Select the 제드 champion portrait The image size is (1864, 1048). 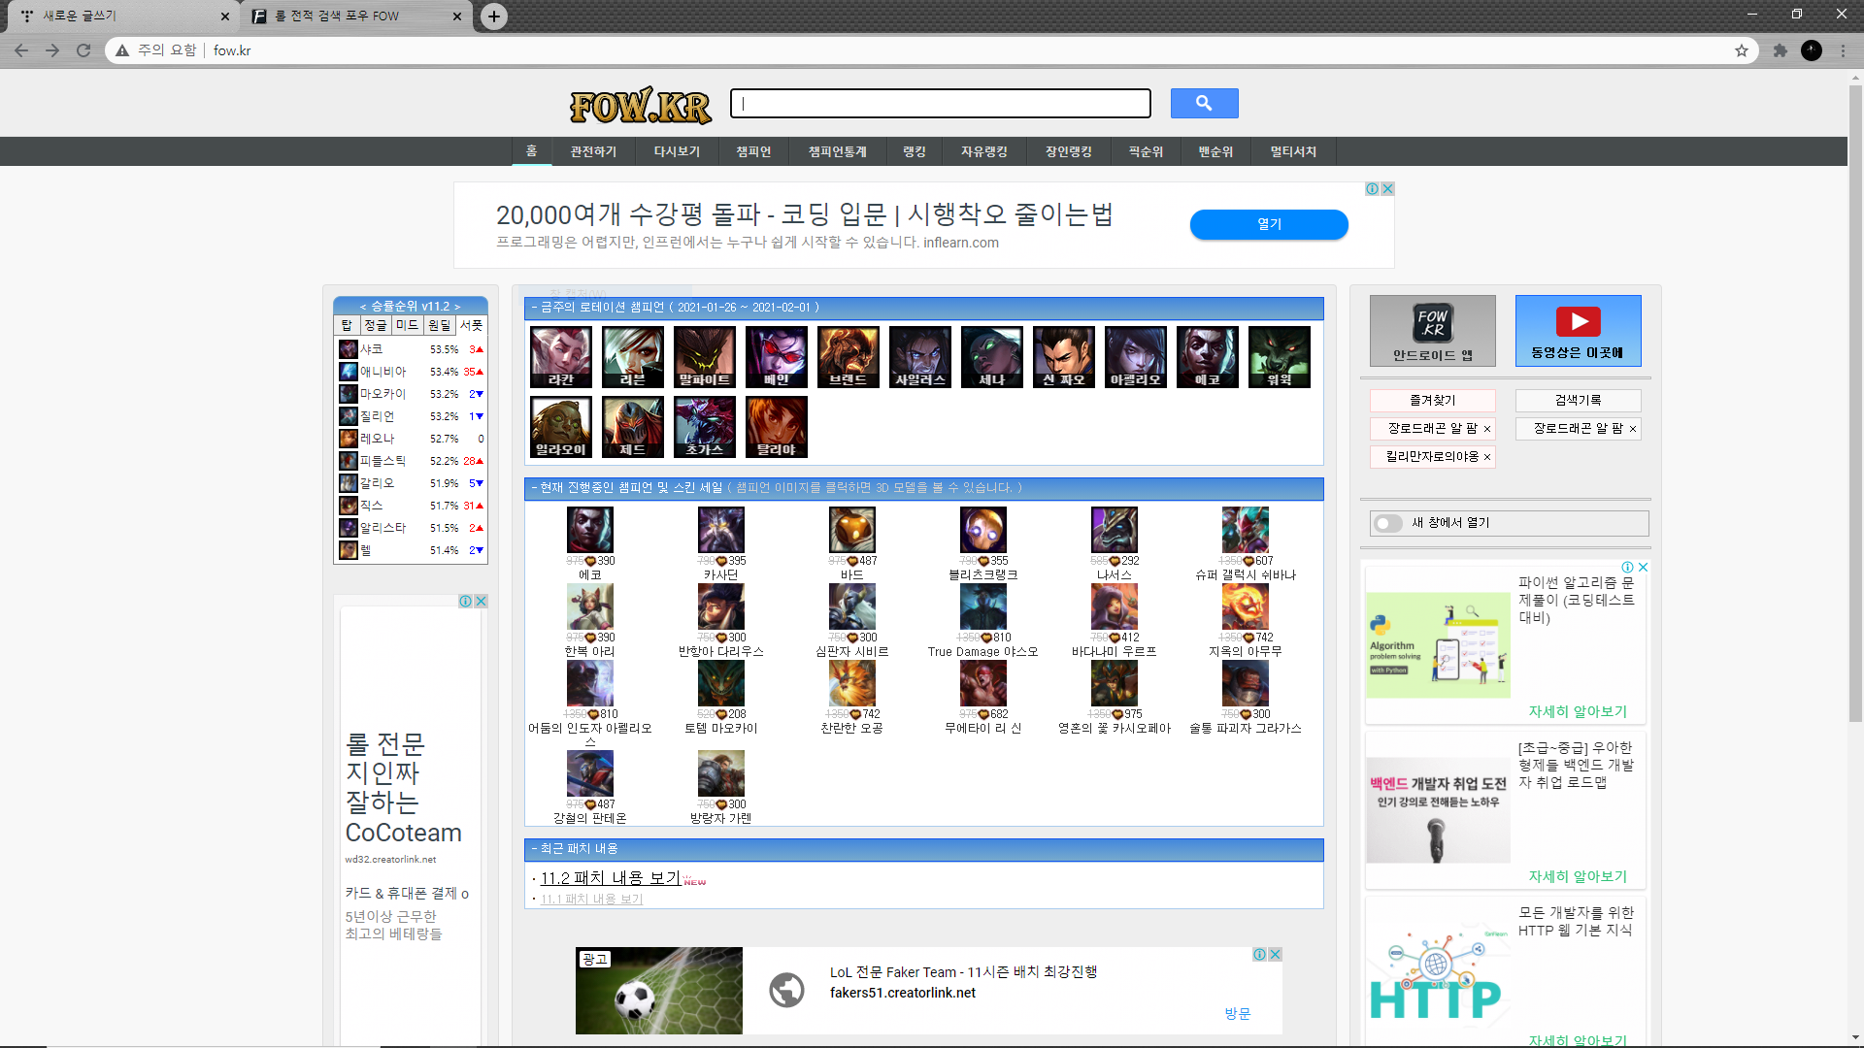632,426
